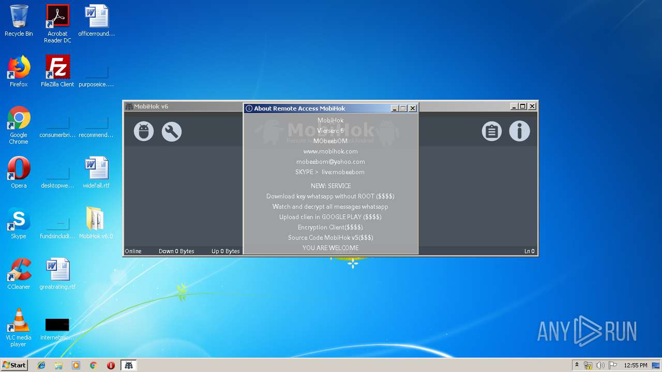This screenshot has width=662, height=372.
Task: Click mobeebom@yahoo.com email text
Action: pyautogui.click(x=330, y=162)
